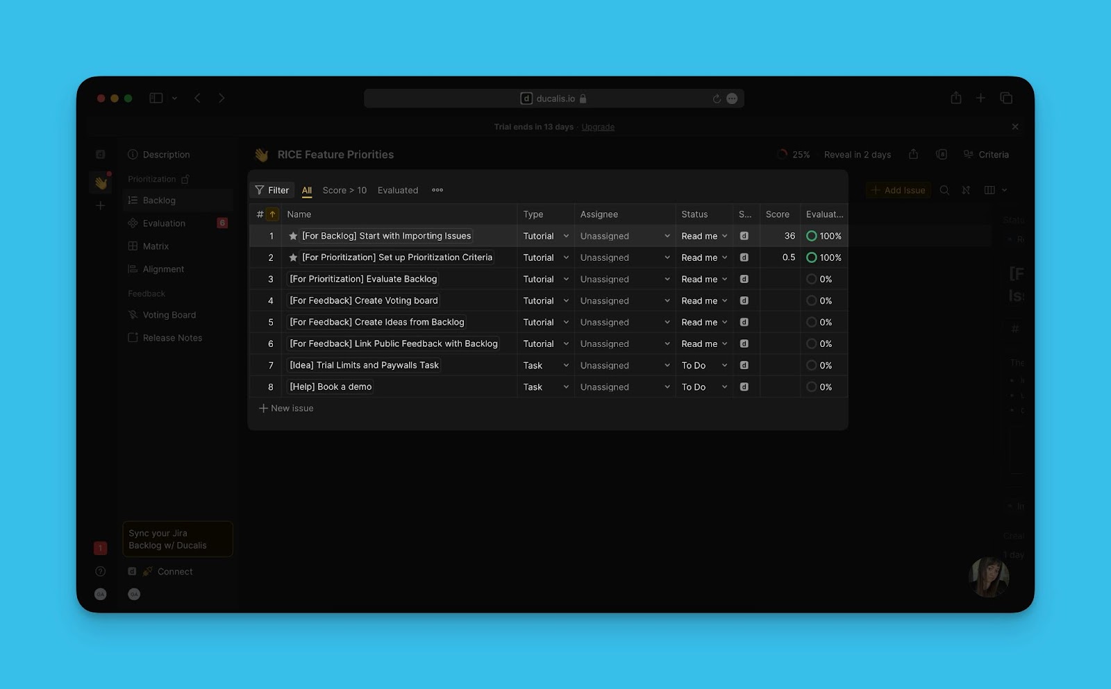The width and height of the screenshot is (1111, 689).
Task: Switch to the Score > 10 filter tab
Action: tap(344, 189)
